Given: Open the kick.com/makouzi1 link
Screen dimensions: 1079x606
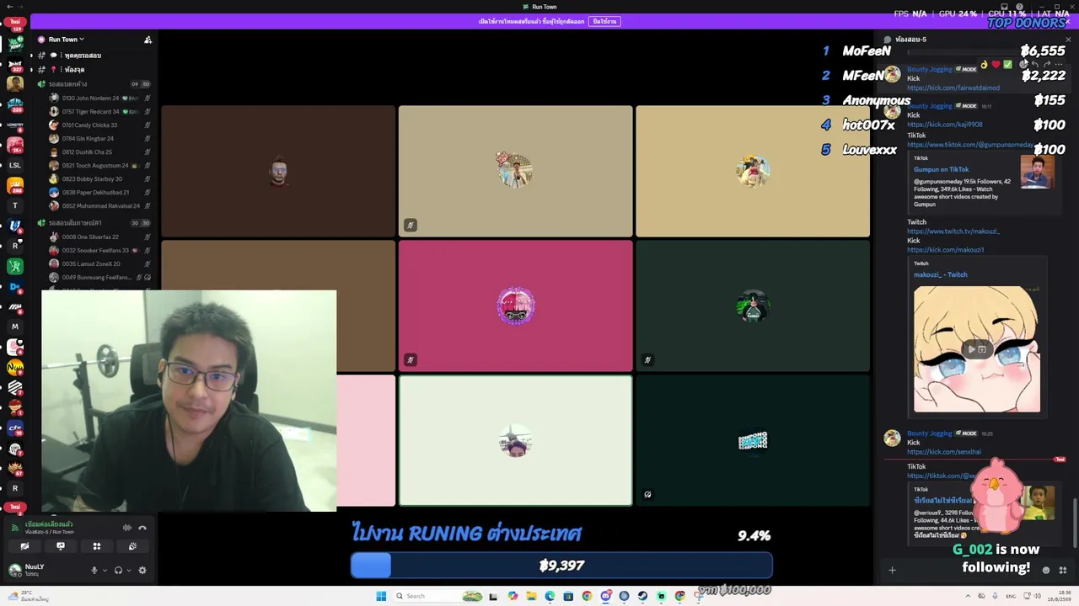Looking at the screenshot, I should [x=946, y=250].
